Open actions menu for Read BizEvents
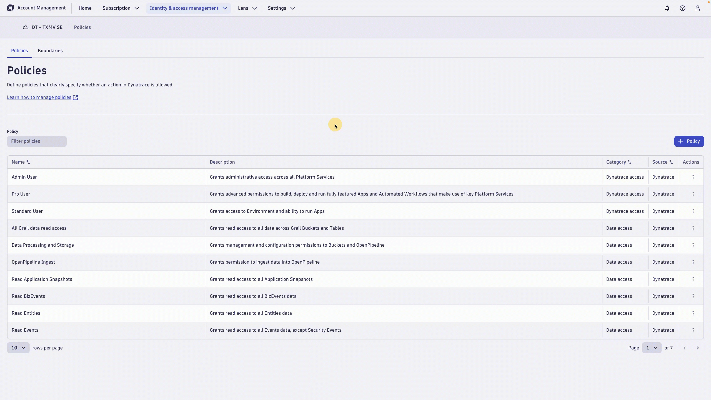The width and height of the screenshot is (711, 400). click(x=693, y=296)
